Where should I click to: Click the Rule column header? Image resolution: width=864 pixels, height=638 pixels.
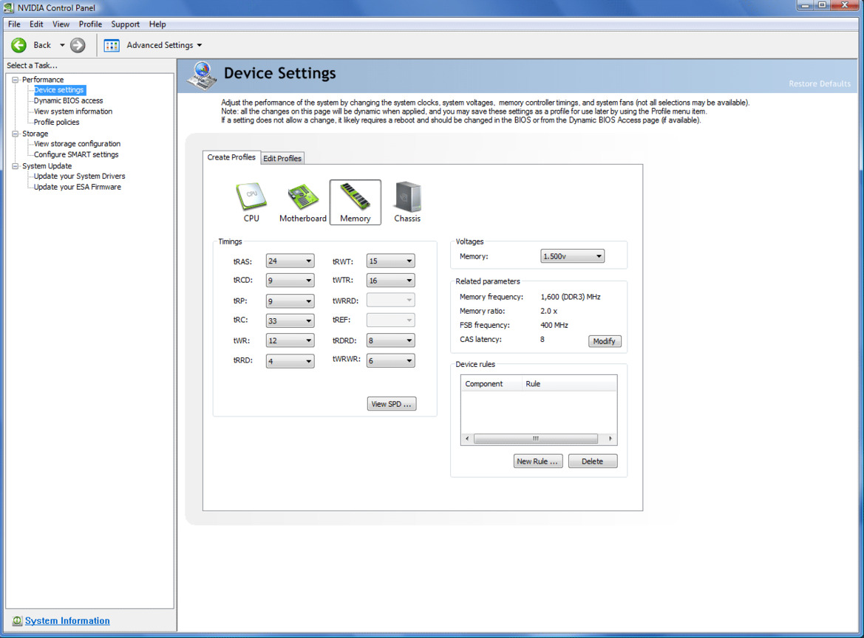569,384
